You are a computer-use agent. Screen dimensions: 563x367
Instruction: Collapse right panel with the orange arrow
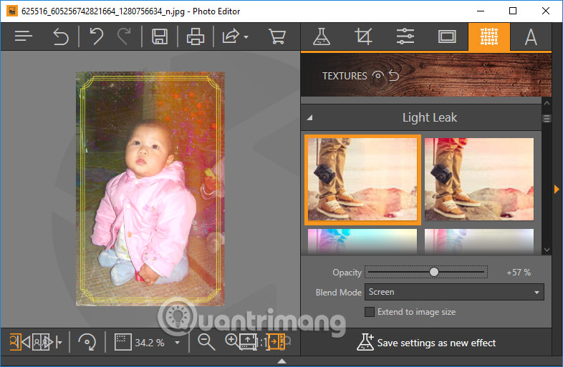pyautogui.click(x=557, y=190)
